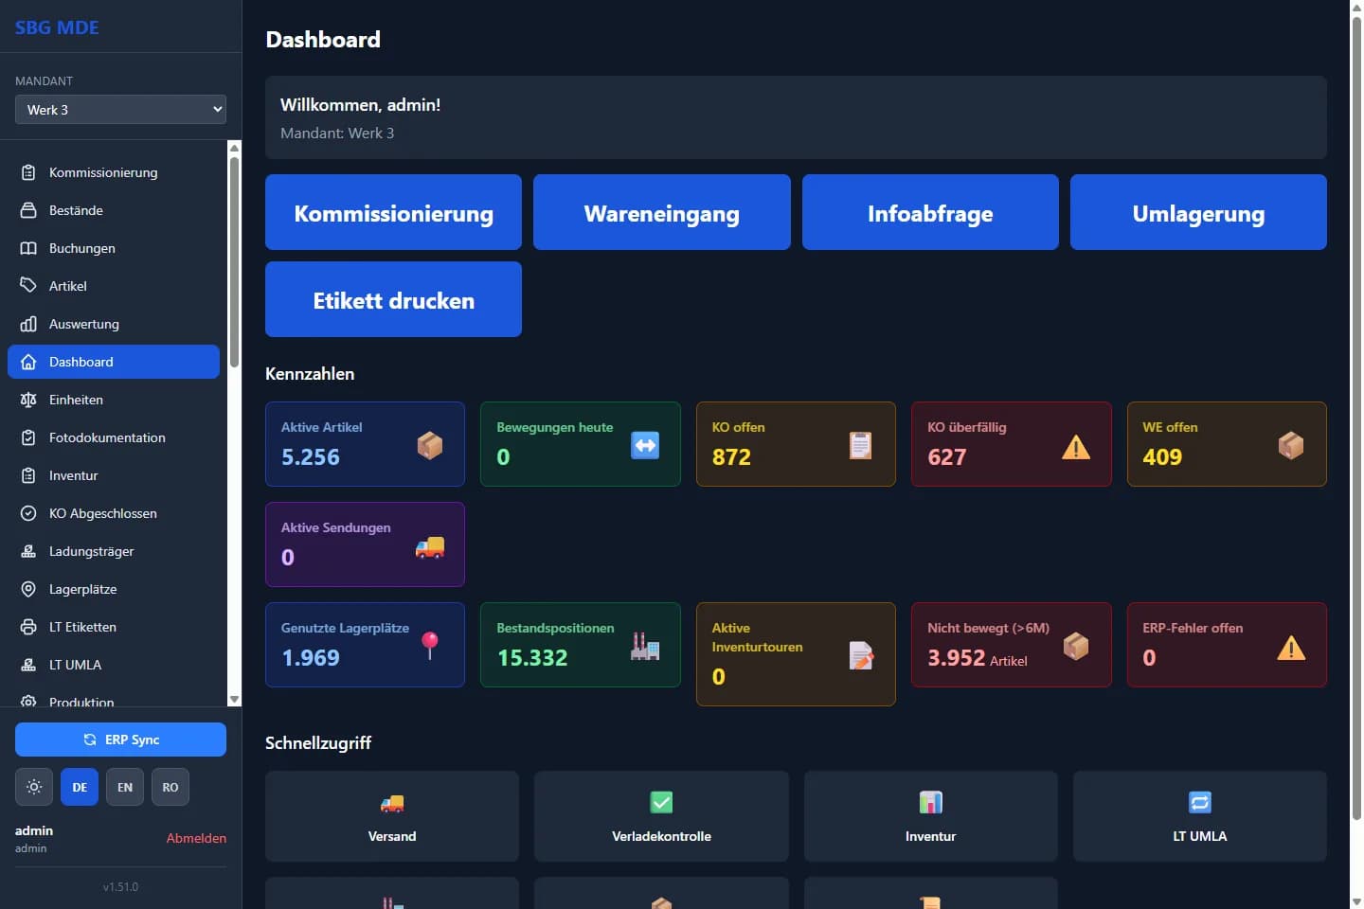Click the Inventur clipboard icon in sidebar
1364x909 pixels.
coord(28,475)
